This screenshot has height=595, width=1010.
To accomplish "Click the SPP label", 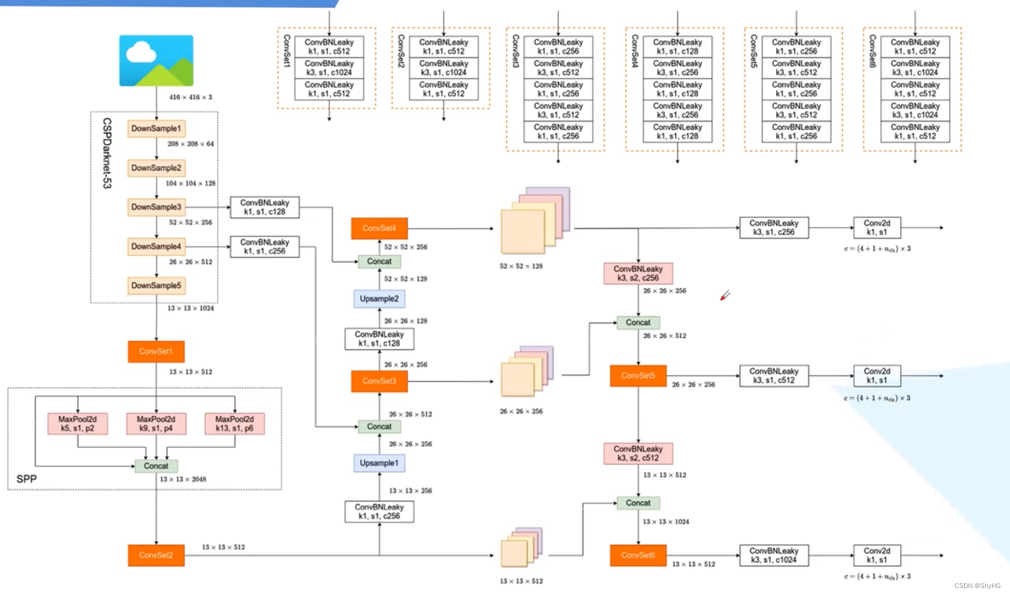I will [27, 479].
